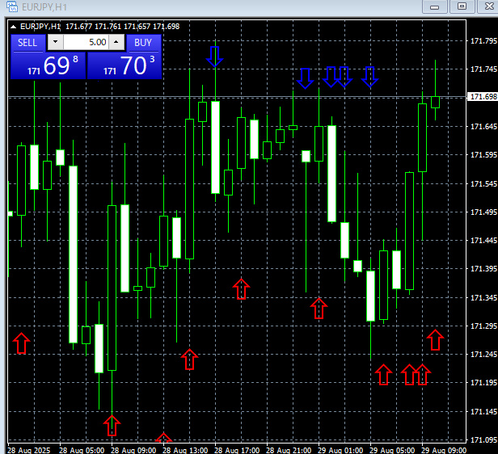Click the 171.245 price scale label
Image resolution: width=498 pixels, height=454 pixels.
[483, 355]
